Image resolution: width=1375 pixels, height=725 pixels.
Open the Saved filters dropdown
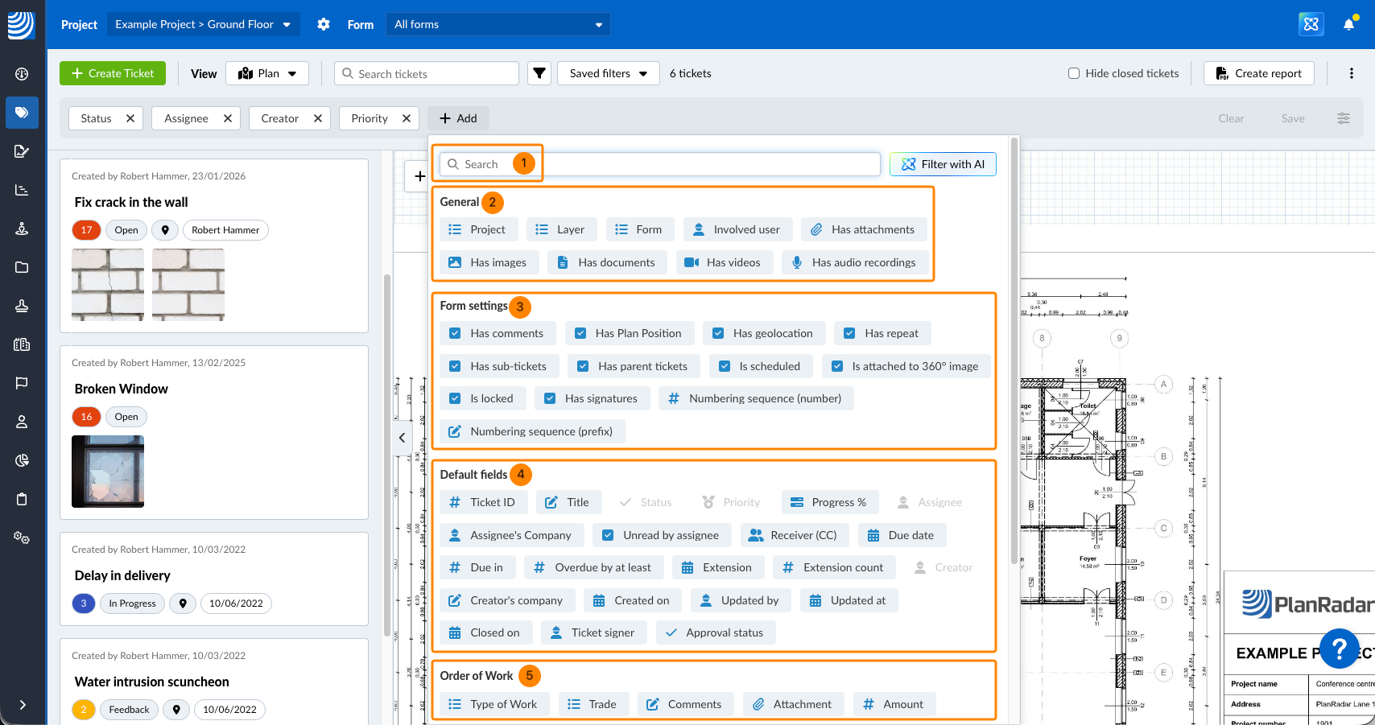point(608,73)
